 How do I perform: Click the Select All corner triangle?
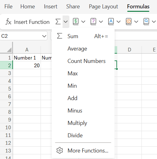[9, 50]
